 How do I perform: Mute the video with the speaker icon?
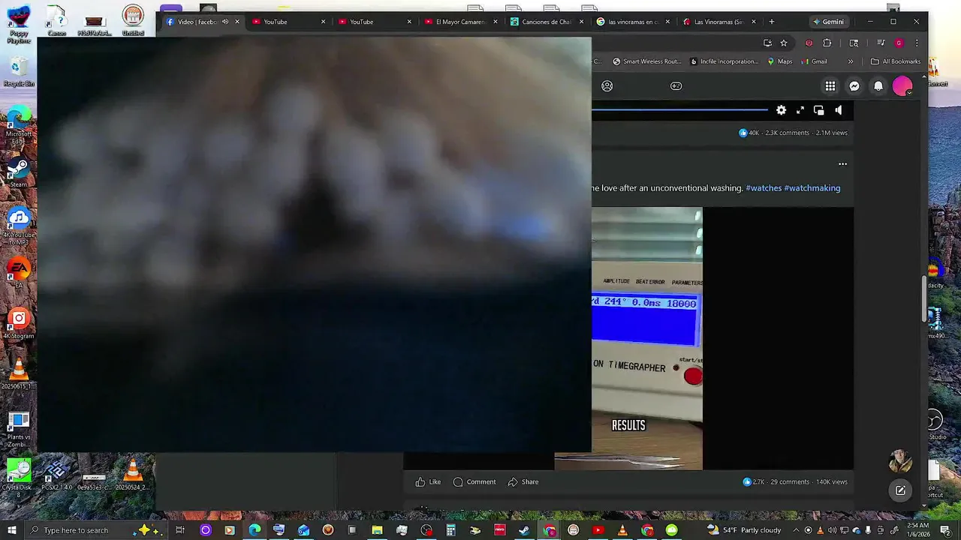tap(839, 110)
